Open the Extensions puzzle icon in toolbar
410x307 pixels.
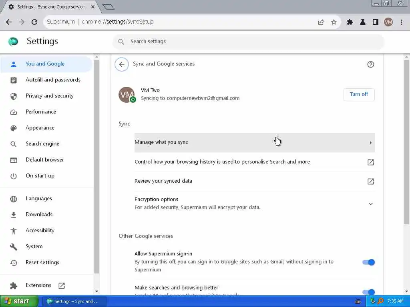click(x=350, y=22)
